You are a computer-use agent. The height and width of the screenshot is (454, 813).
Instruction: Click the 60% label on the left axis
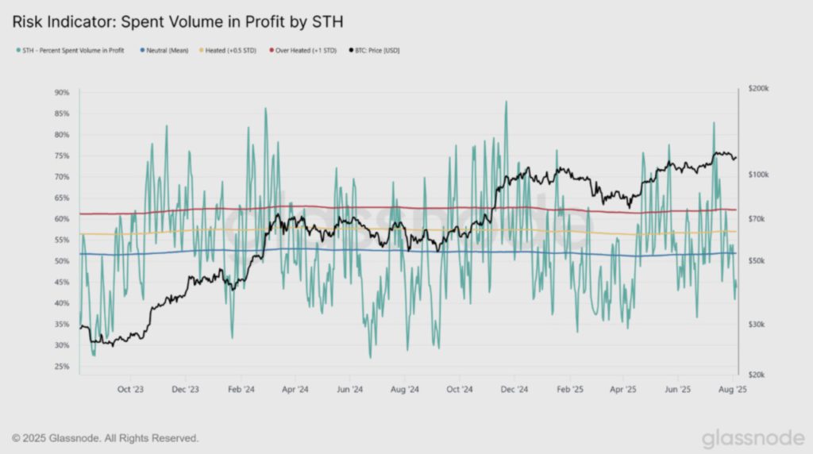click(x=62, y=219)
